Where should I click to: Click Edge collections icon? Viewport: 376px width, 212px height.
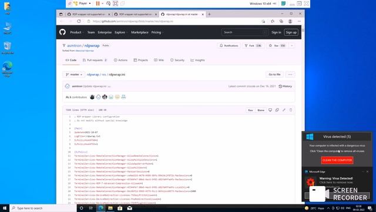(x=281, y=21)
